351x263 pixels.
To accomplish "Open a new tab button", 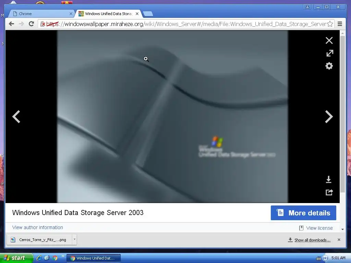I will click(148, 14).
